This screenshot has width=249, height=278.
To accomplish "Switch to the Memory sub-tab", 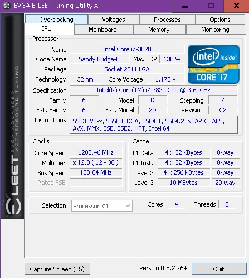I will point(159,30).
